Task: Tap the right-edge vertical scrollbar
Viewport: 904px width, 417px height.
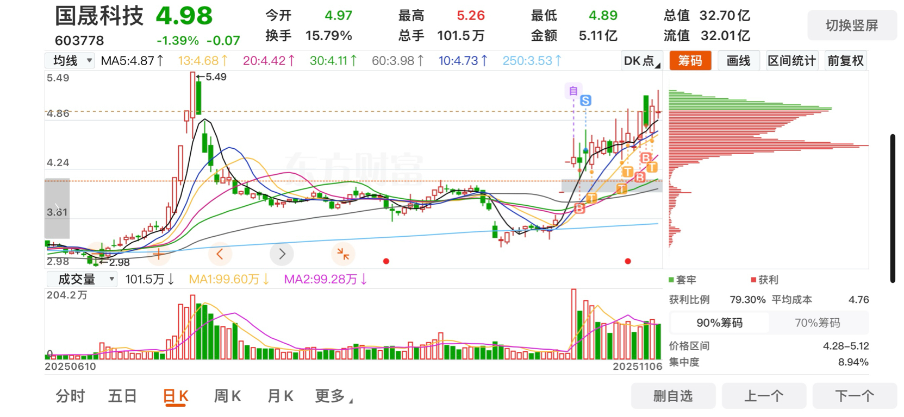Action: [892, 208]
